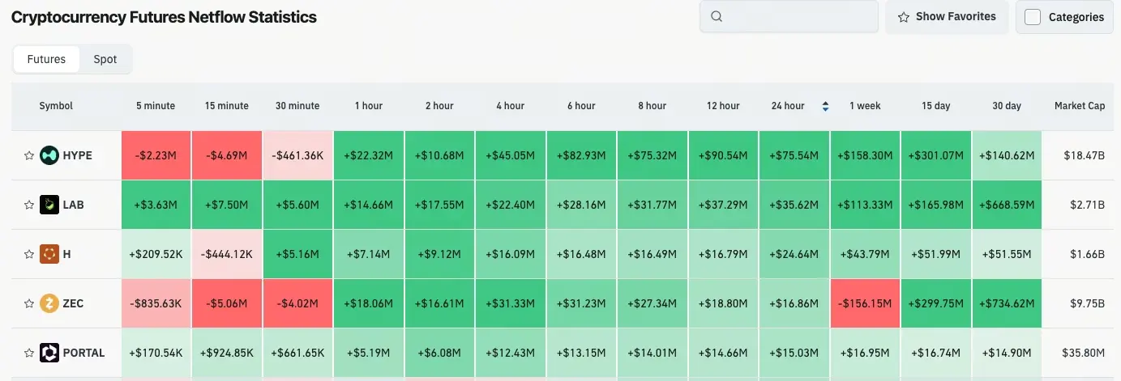Click the LAB row star icon
The width and height of the screenshot is (1121, 381).
click(29, 205)
